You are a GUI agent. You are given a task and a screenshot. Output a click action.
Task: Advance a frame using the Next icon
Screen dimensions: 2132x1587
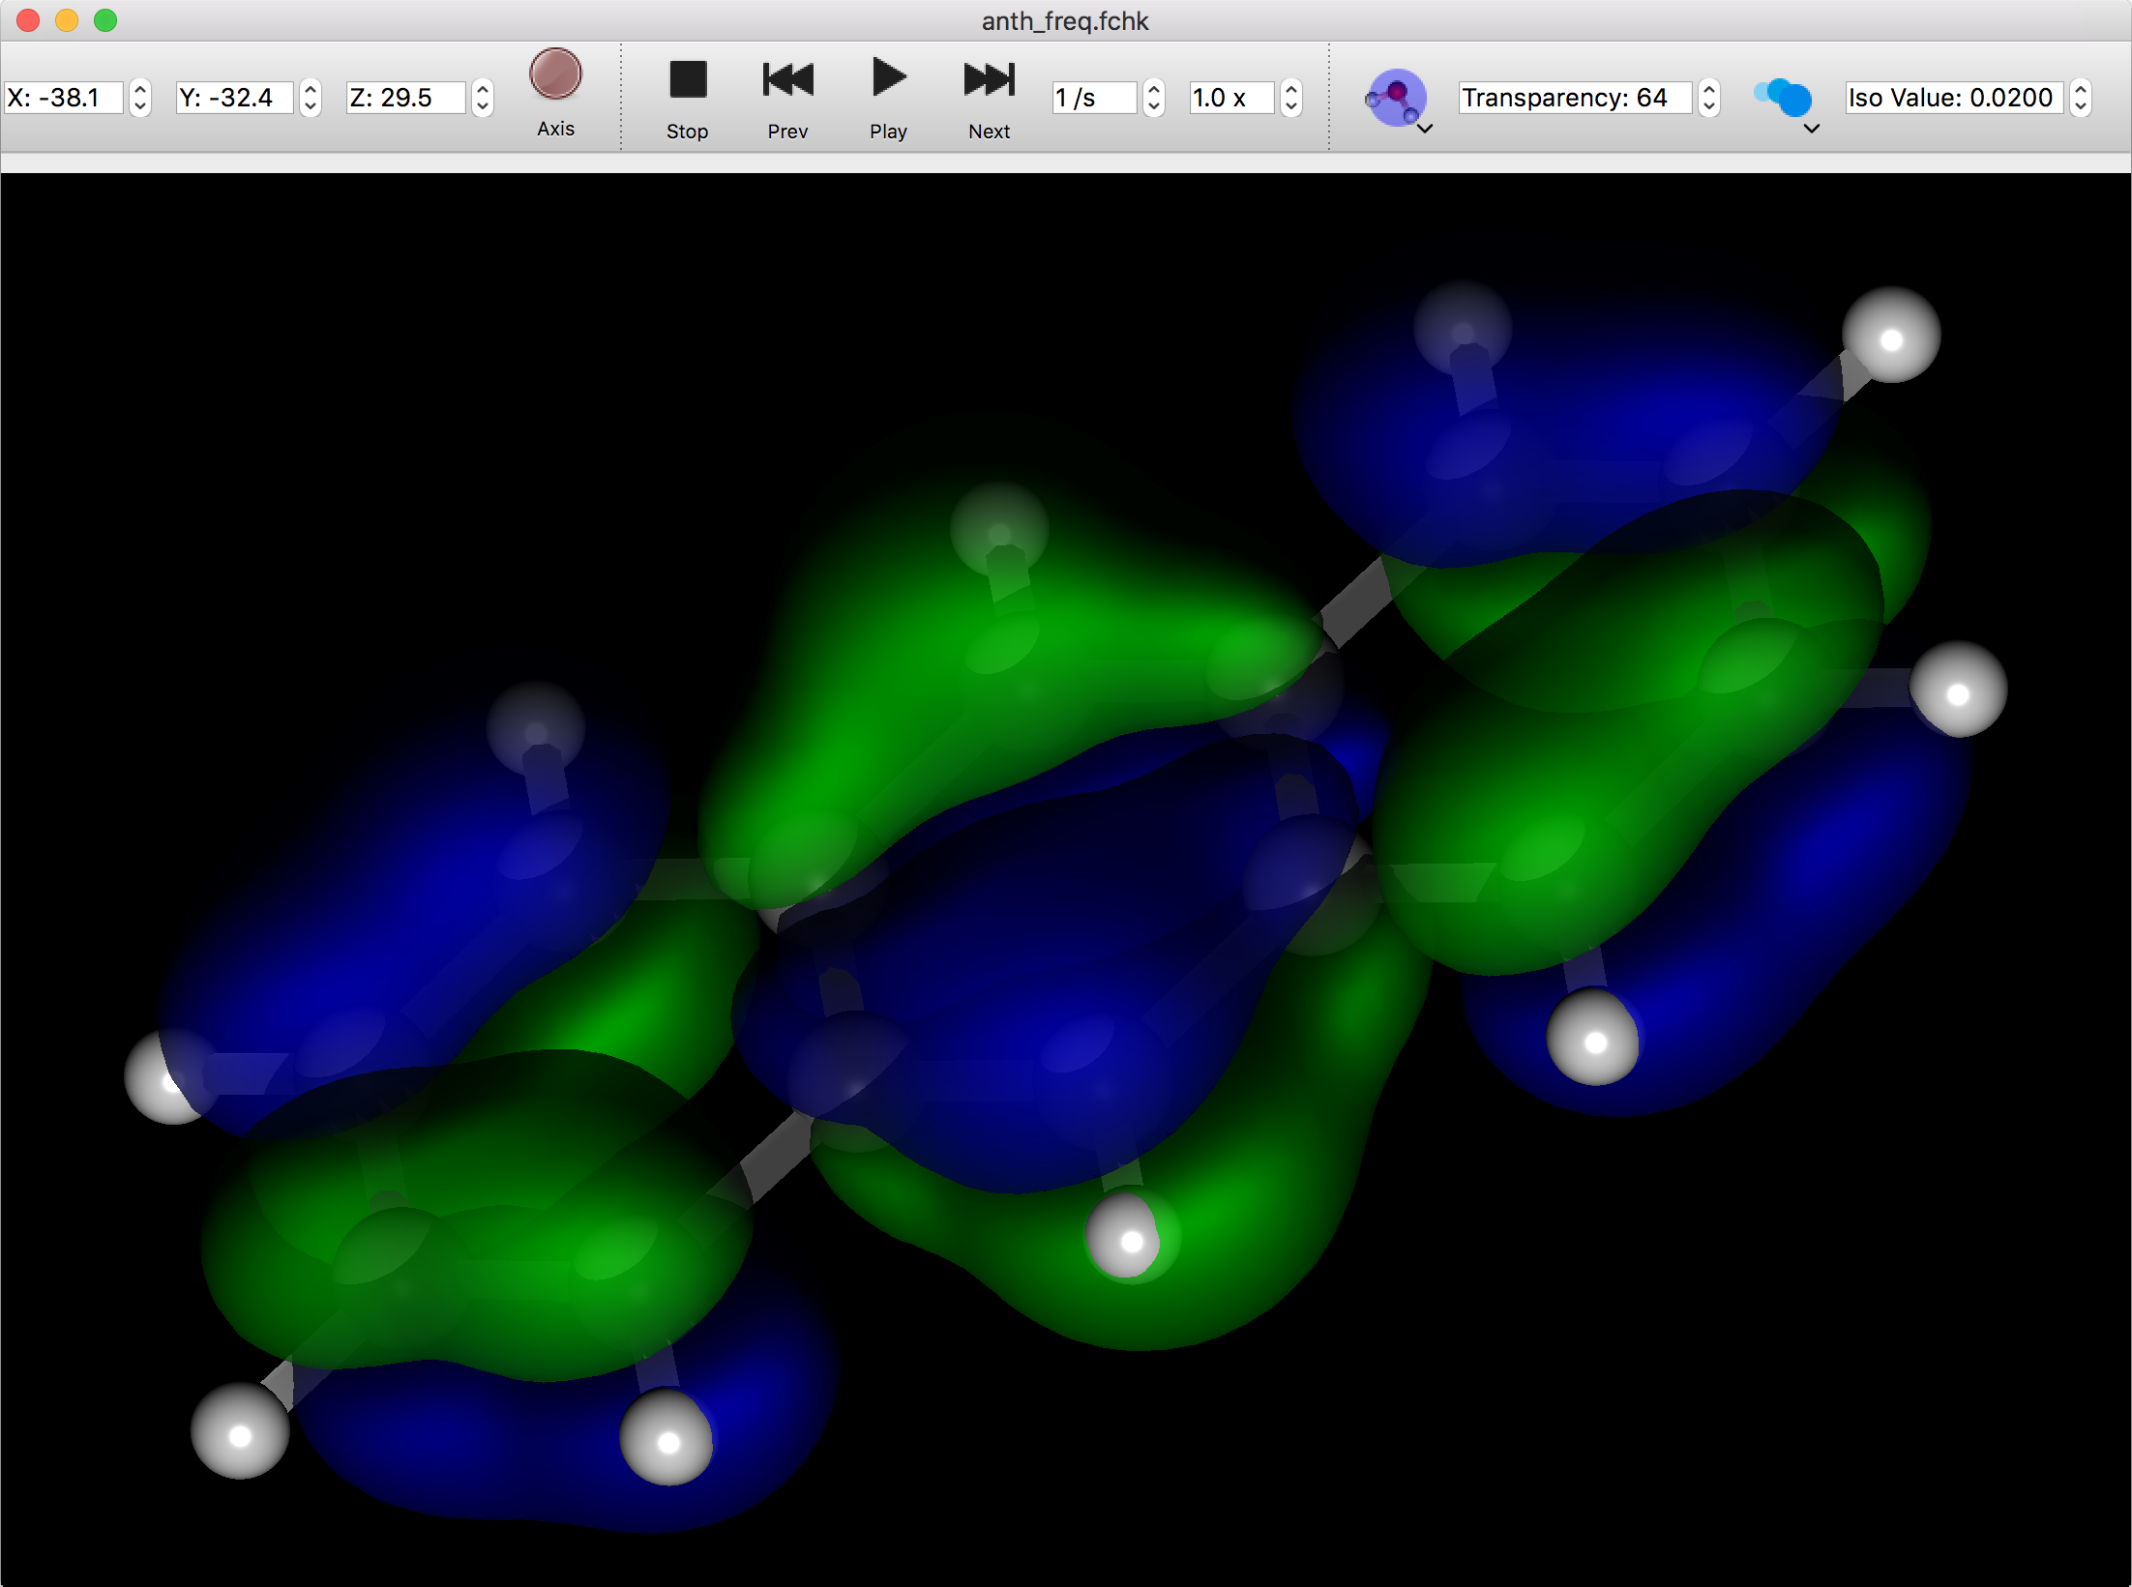pos(988,79)
